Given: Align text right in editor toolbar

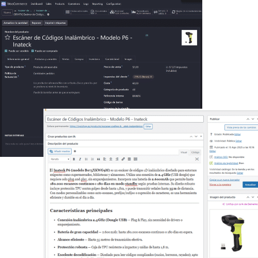Looking at the screenshot, I should (117, 159).
